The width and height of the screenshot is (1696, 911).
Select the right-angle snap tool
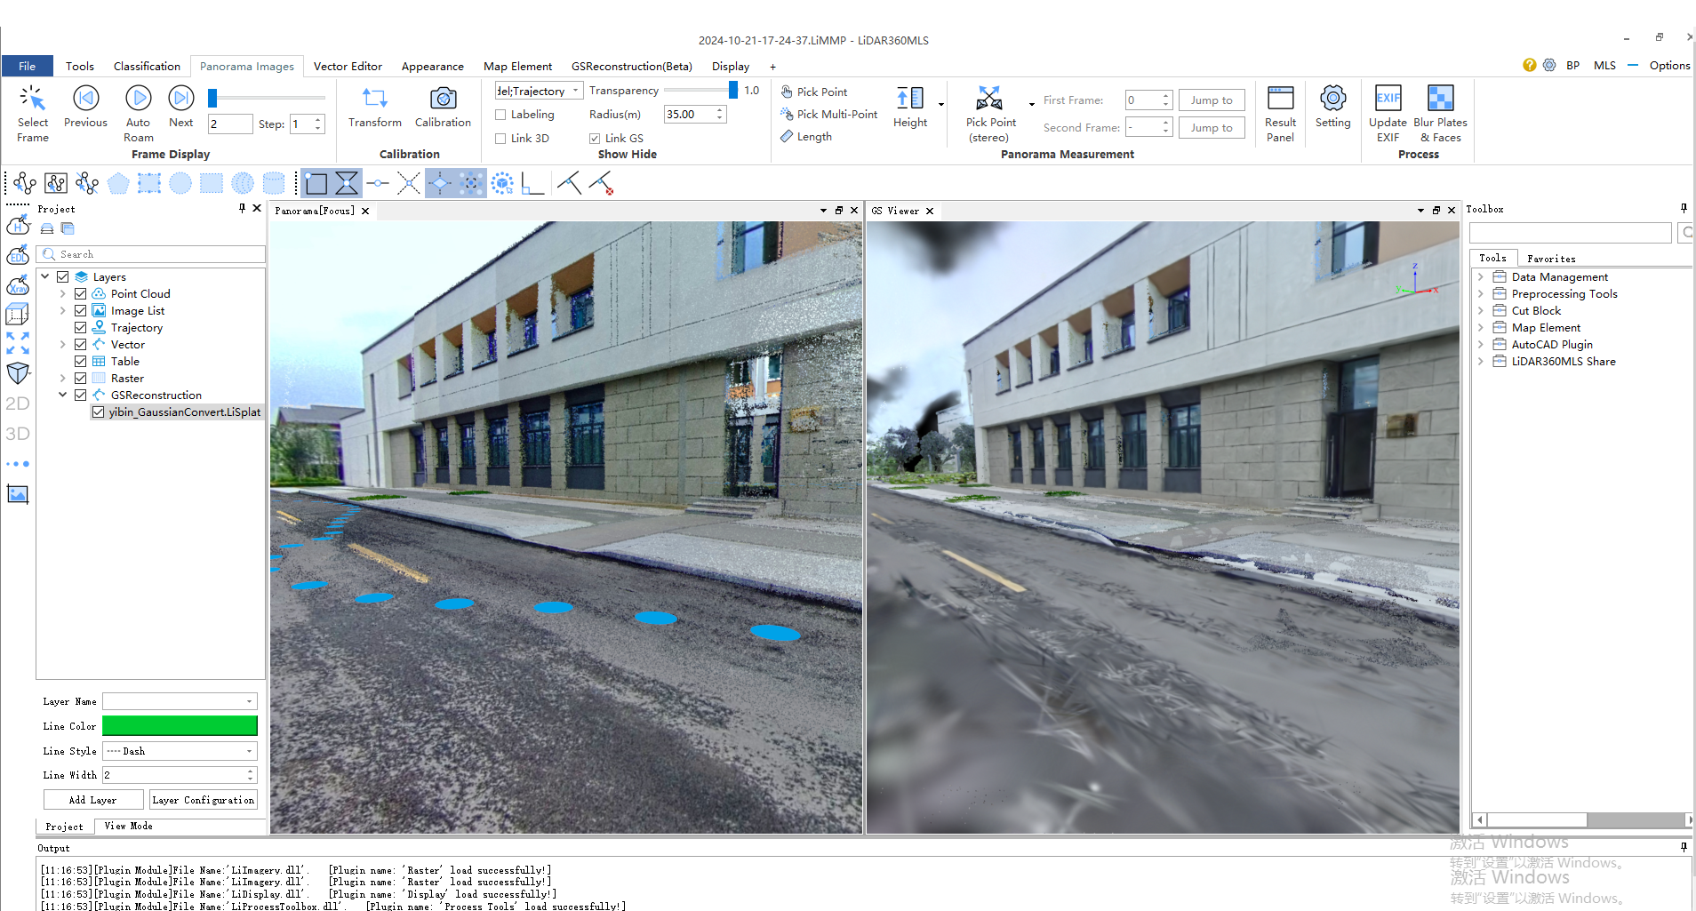tap(533, 184)
